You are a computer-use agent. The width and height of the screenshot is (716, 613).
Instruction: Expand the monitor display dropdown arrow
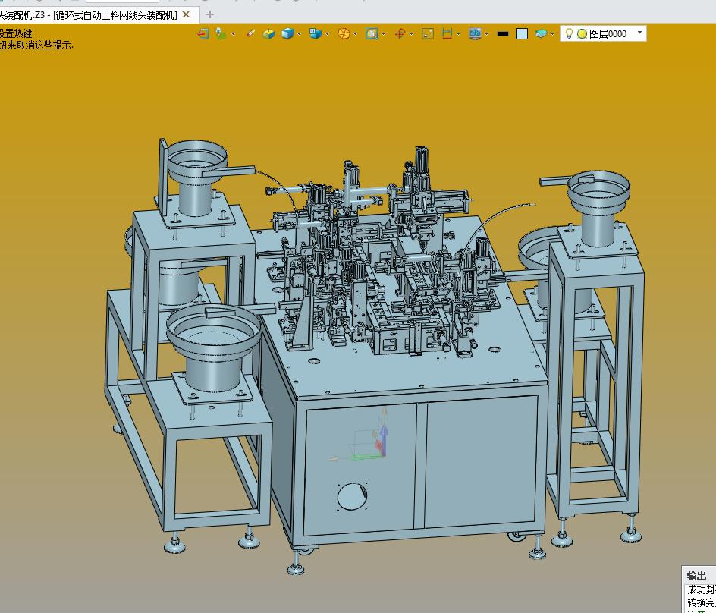click(x=487, y=34)
